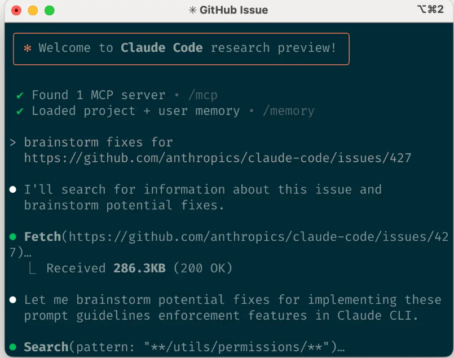
Task: Click the tree branch symbol before Received
Action: 33,268
